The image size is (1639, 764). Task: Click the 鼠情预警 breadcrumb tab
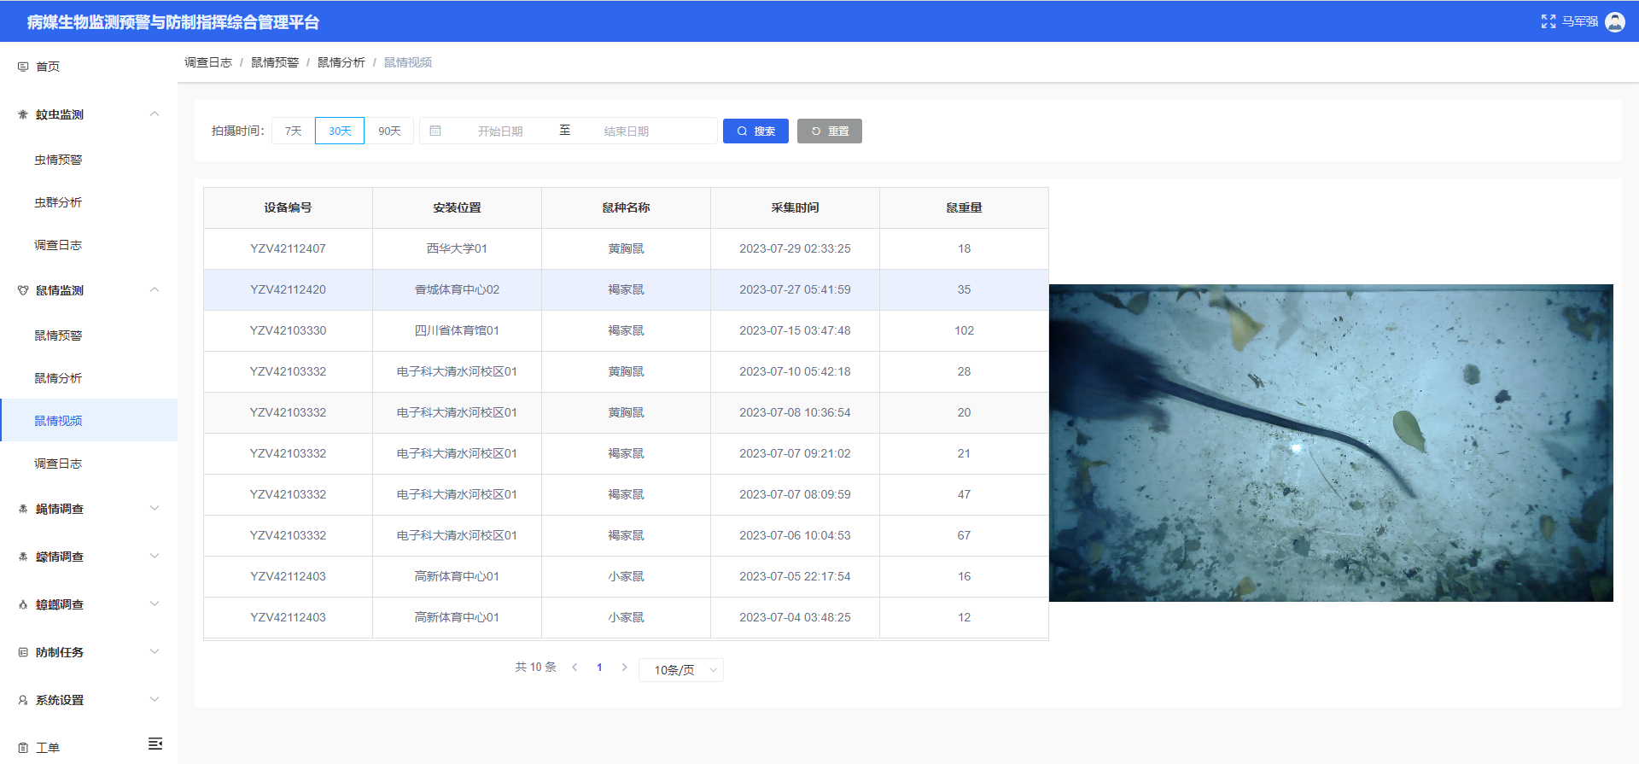[x=275, y=62]
